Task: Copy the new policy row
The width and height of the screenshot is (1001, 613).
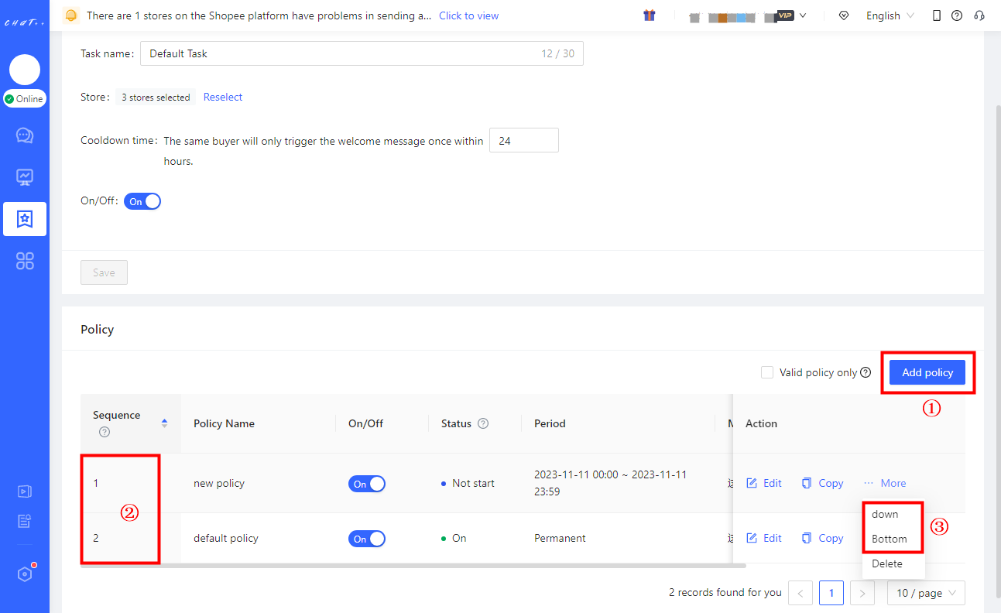Action: [822, 483]
